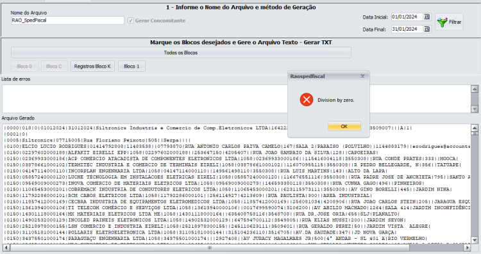The height and width of the screenshot is (254, 481).
Task: Click the POLLARIS ELETROELETRONICA line
Action: (200, 232)
